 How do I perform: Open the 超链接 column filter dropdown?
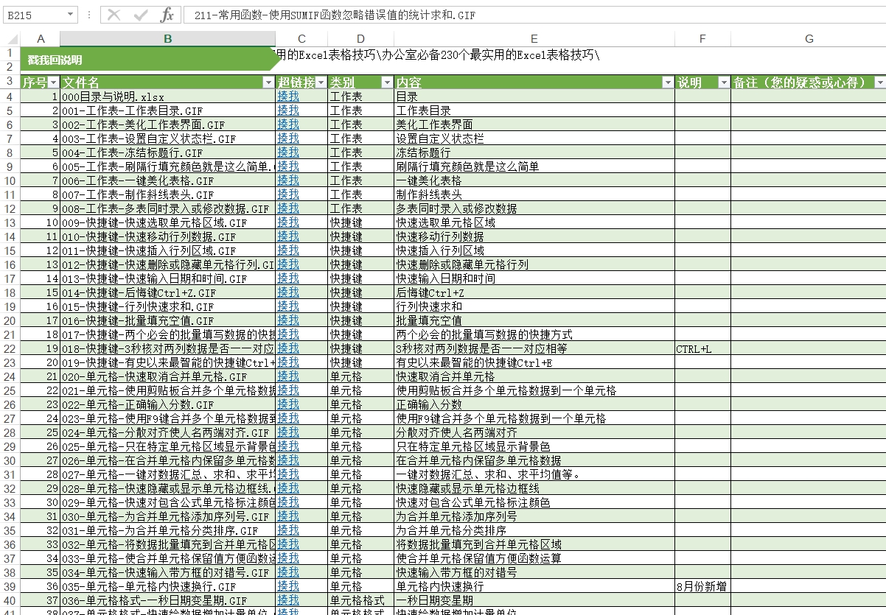click(321, 82)
